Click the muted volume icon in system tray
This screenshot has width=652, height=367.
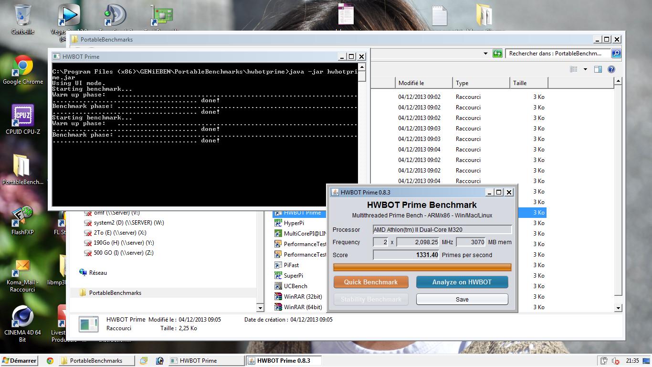point(616,361)
